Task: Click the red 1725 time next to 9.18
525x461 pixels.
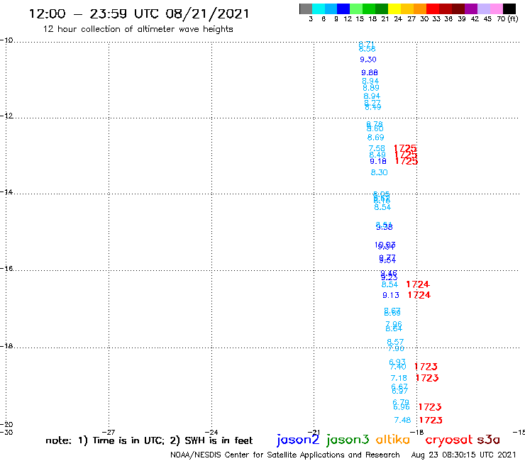Action: point(406,161)
